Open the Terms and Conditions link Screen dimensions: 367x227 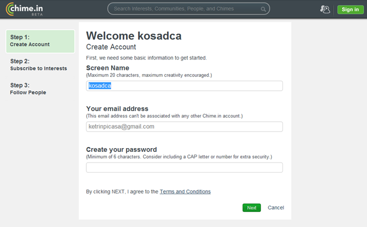click(185, 192)
